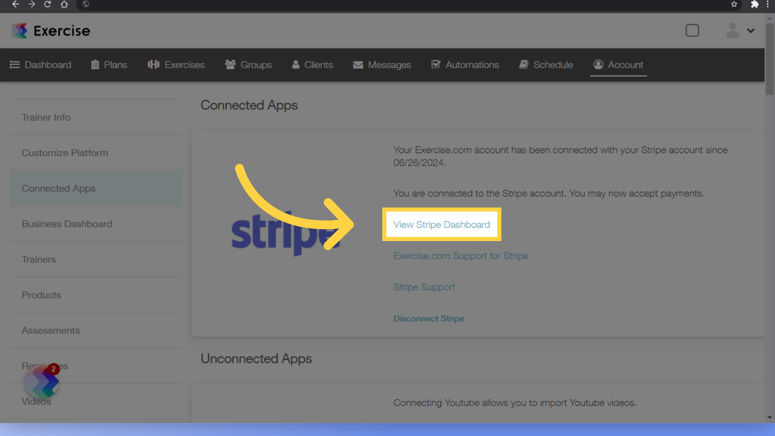Click the square icon in the header
Screen dimensions: 775x436
tap(692, 31)
